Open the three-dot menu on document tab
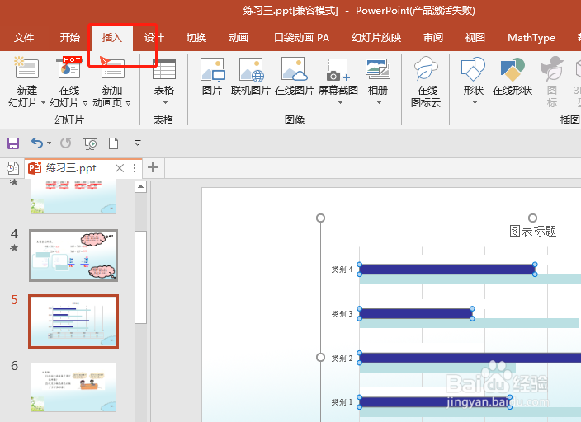The width and height of the screenshot is (581, 422). pyautogui.click(x=135, y=168)
